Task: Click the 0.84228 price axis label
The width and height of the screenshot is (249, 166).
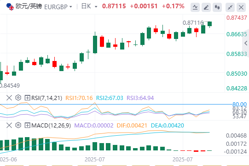Action: [237, 89]
